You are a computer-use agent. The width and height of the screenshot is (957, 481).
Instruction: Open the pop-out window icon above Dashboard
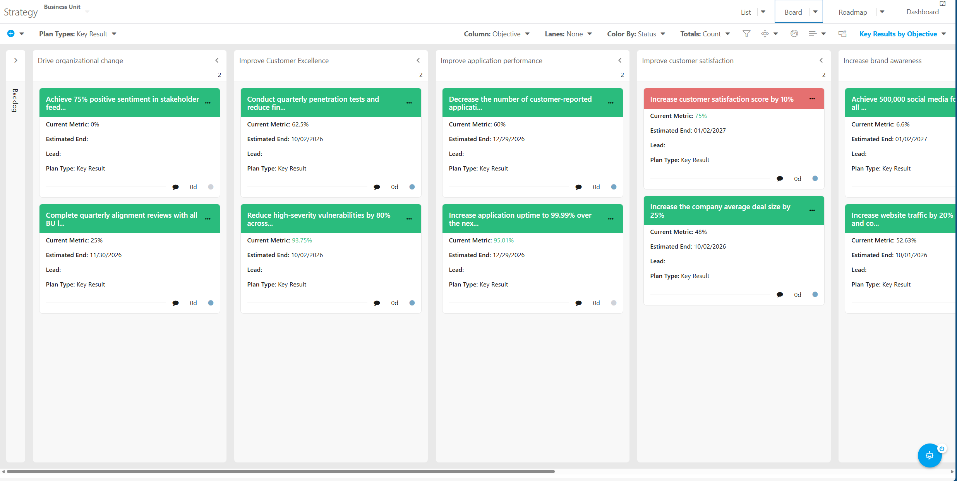[x=943, y=3]
